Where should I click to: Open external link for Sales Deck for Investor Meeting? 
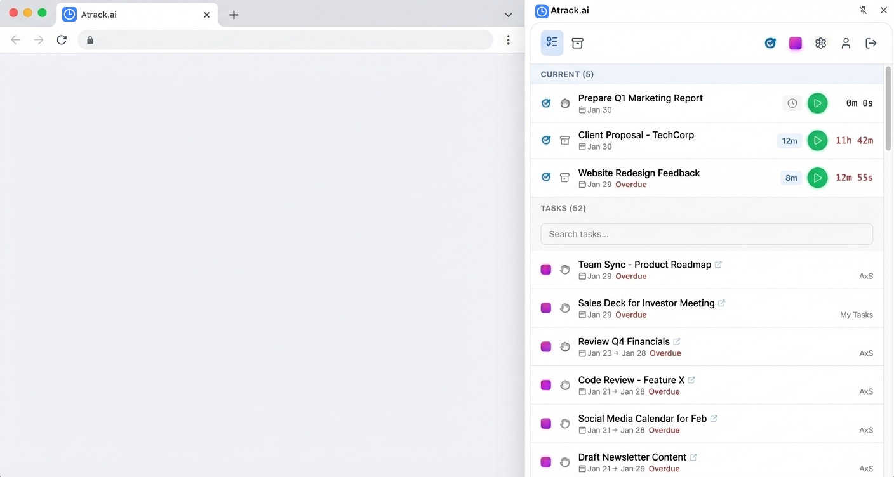click(x=721, y=303)
